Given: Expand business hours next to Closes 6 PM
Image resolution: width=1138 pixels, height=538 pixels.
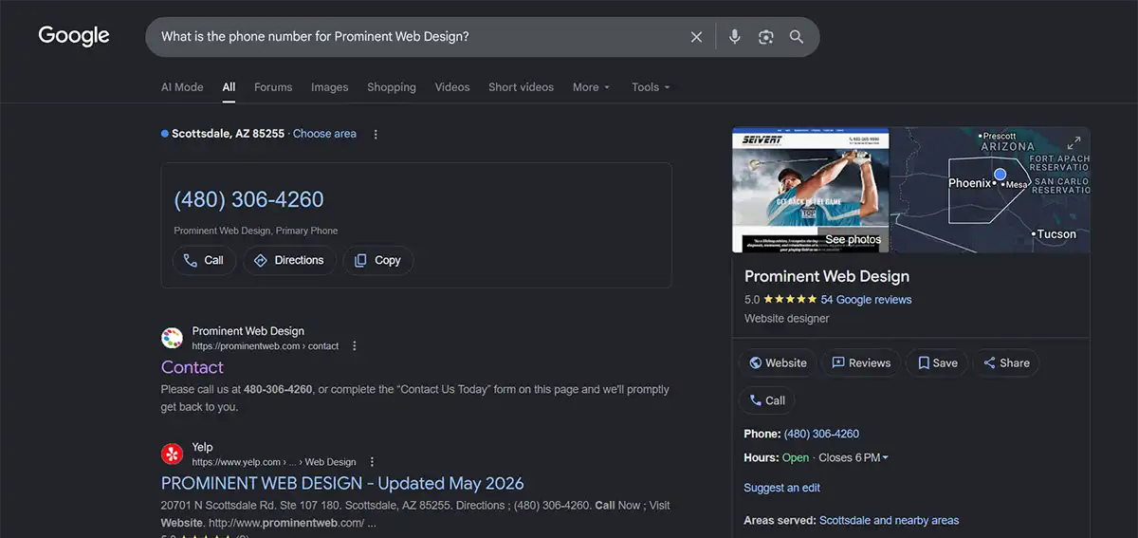Looking at the screenshot, I should pos(886,458).
